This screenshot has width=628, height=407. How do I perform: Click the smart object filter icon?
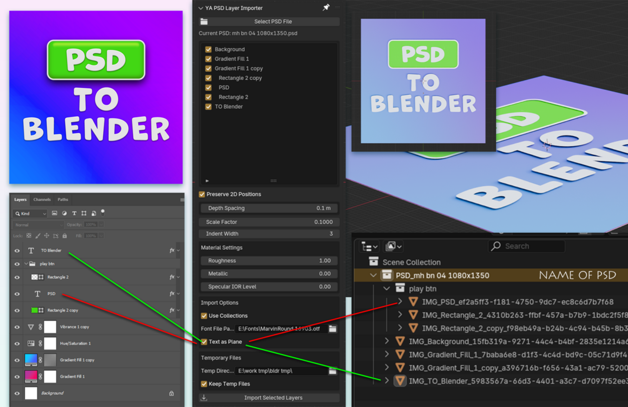click(x=94, y=213)
